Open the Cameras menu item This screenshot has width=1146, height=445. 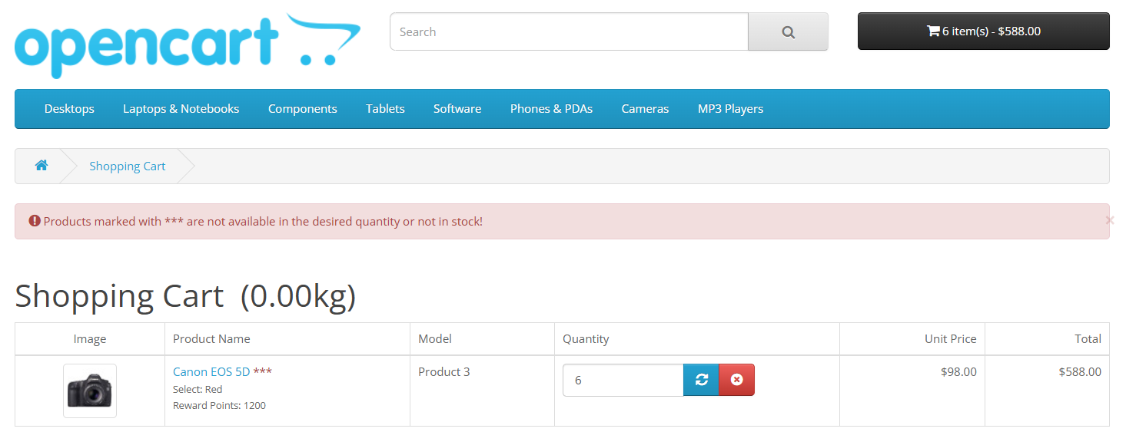(x=645, y=109)
